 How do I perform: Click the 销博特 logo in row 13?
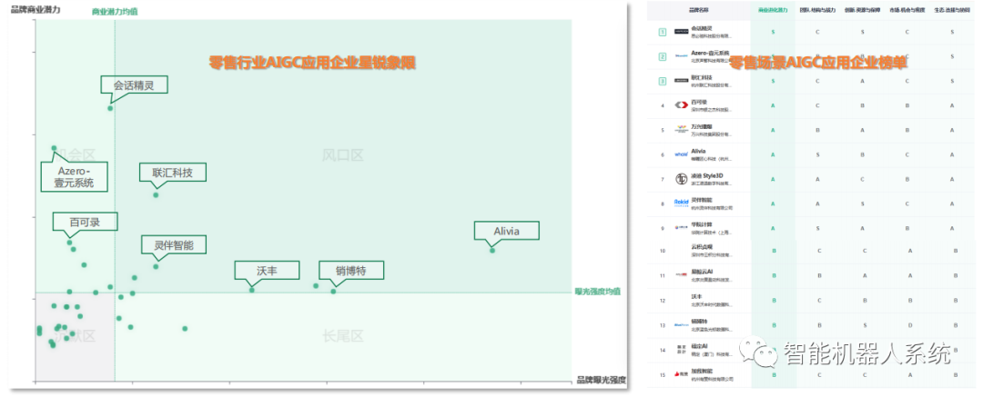682,325
